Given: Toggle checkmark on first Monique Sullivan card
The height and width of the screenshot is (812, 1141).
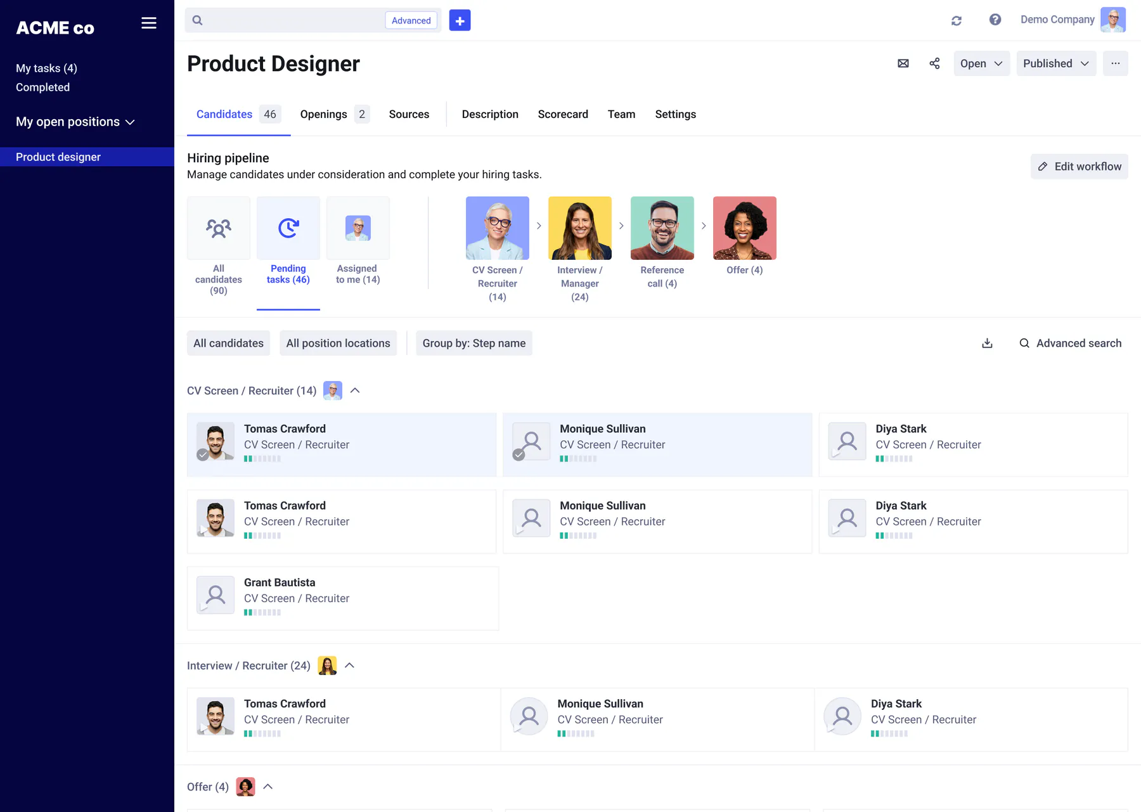Looking at the screenshot, I should (x=519, y=454).
